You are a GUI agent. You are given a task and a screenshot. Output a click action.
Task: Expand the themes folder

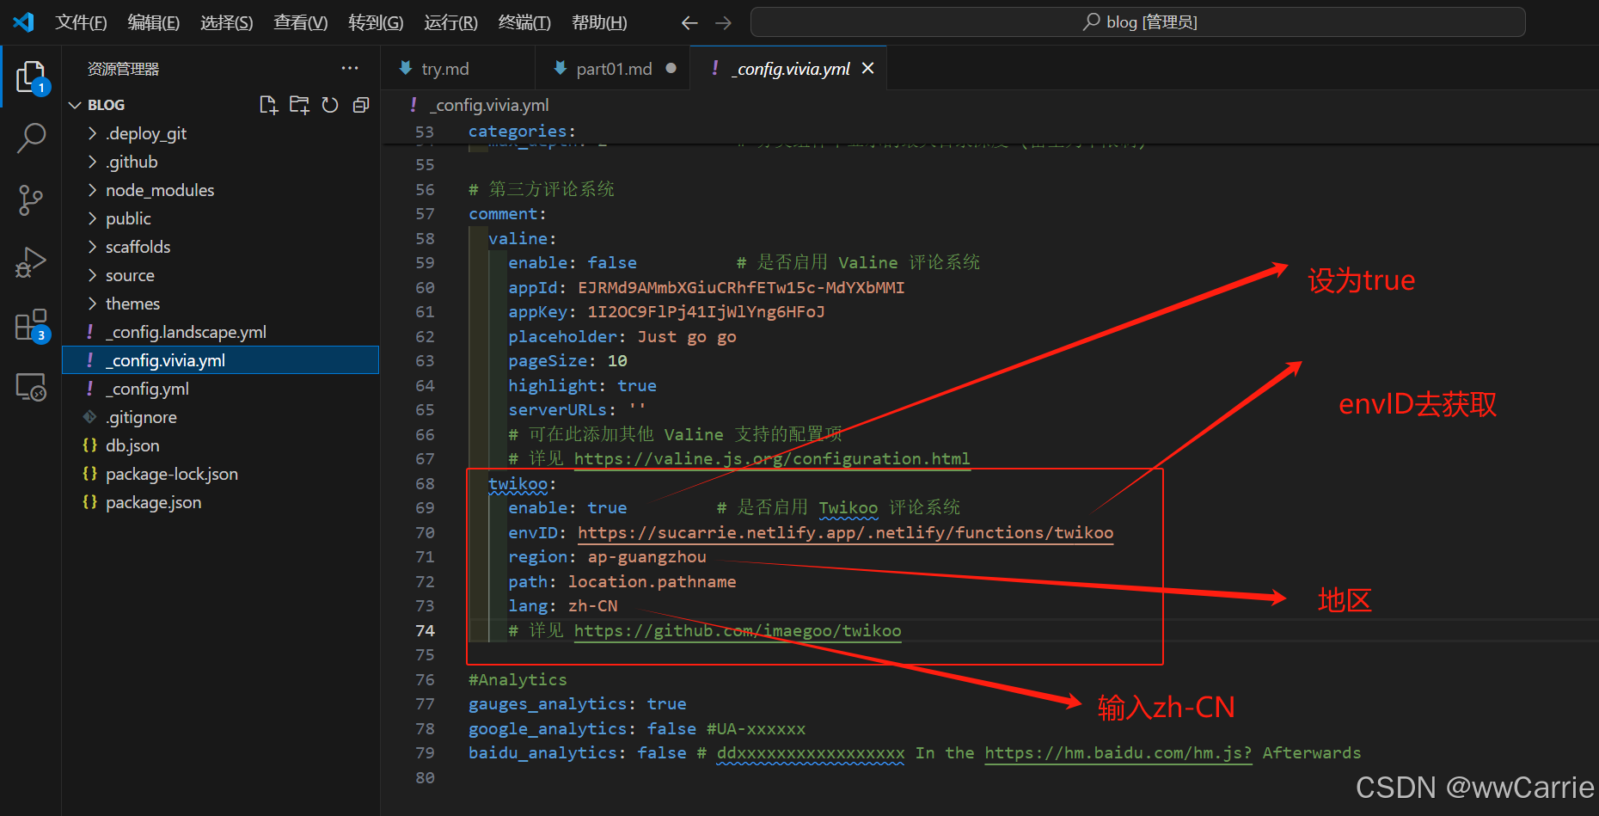pos(221,304)
